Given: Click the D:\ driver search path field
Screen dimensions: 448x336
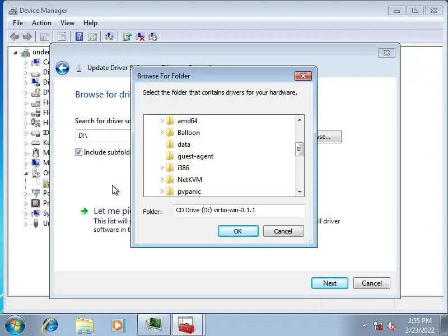Looking at the screenshot, I should pyautogui.click(x=103, y=136).
